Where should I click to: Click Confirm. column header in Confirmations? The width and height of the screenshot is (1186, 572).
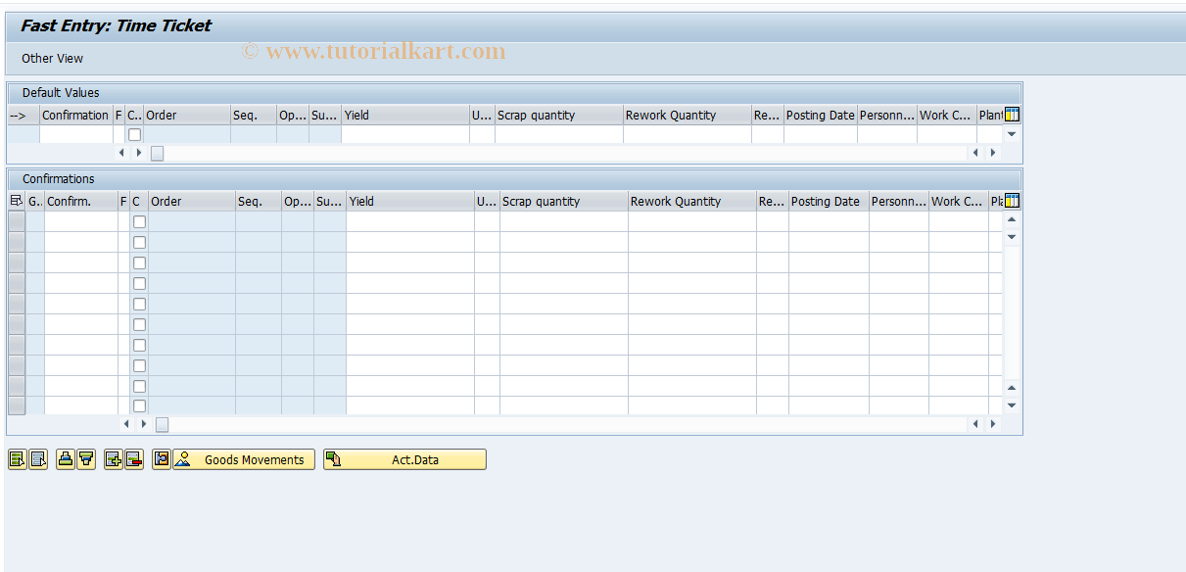coord(81,201)
